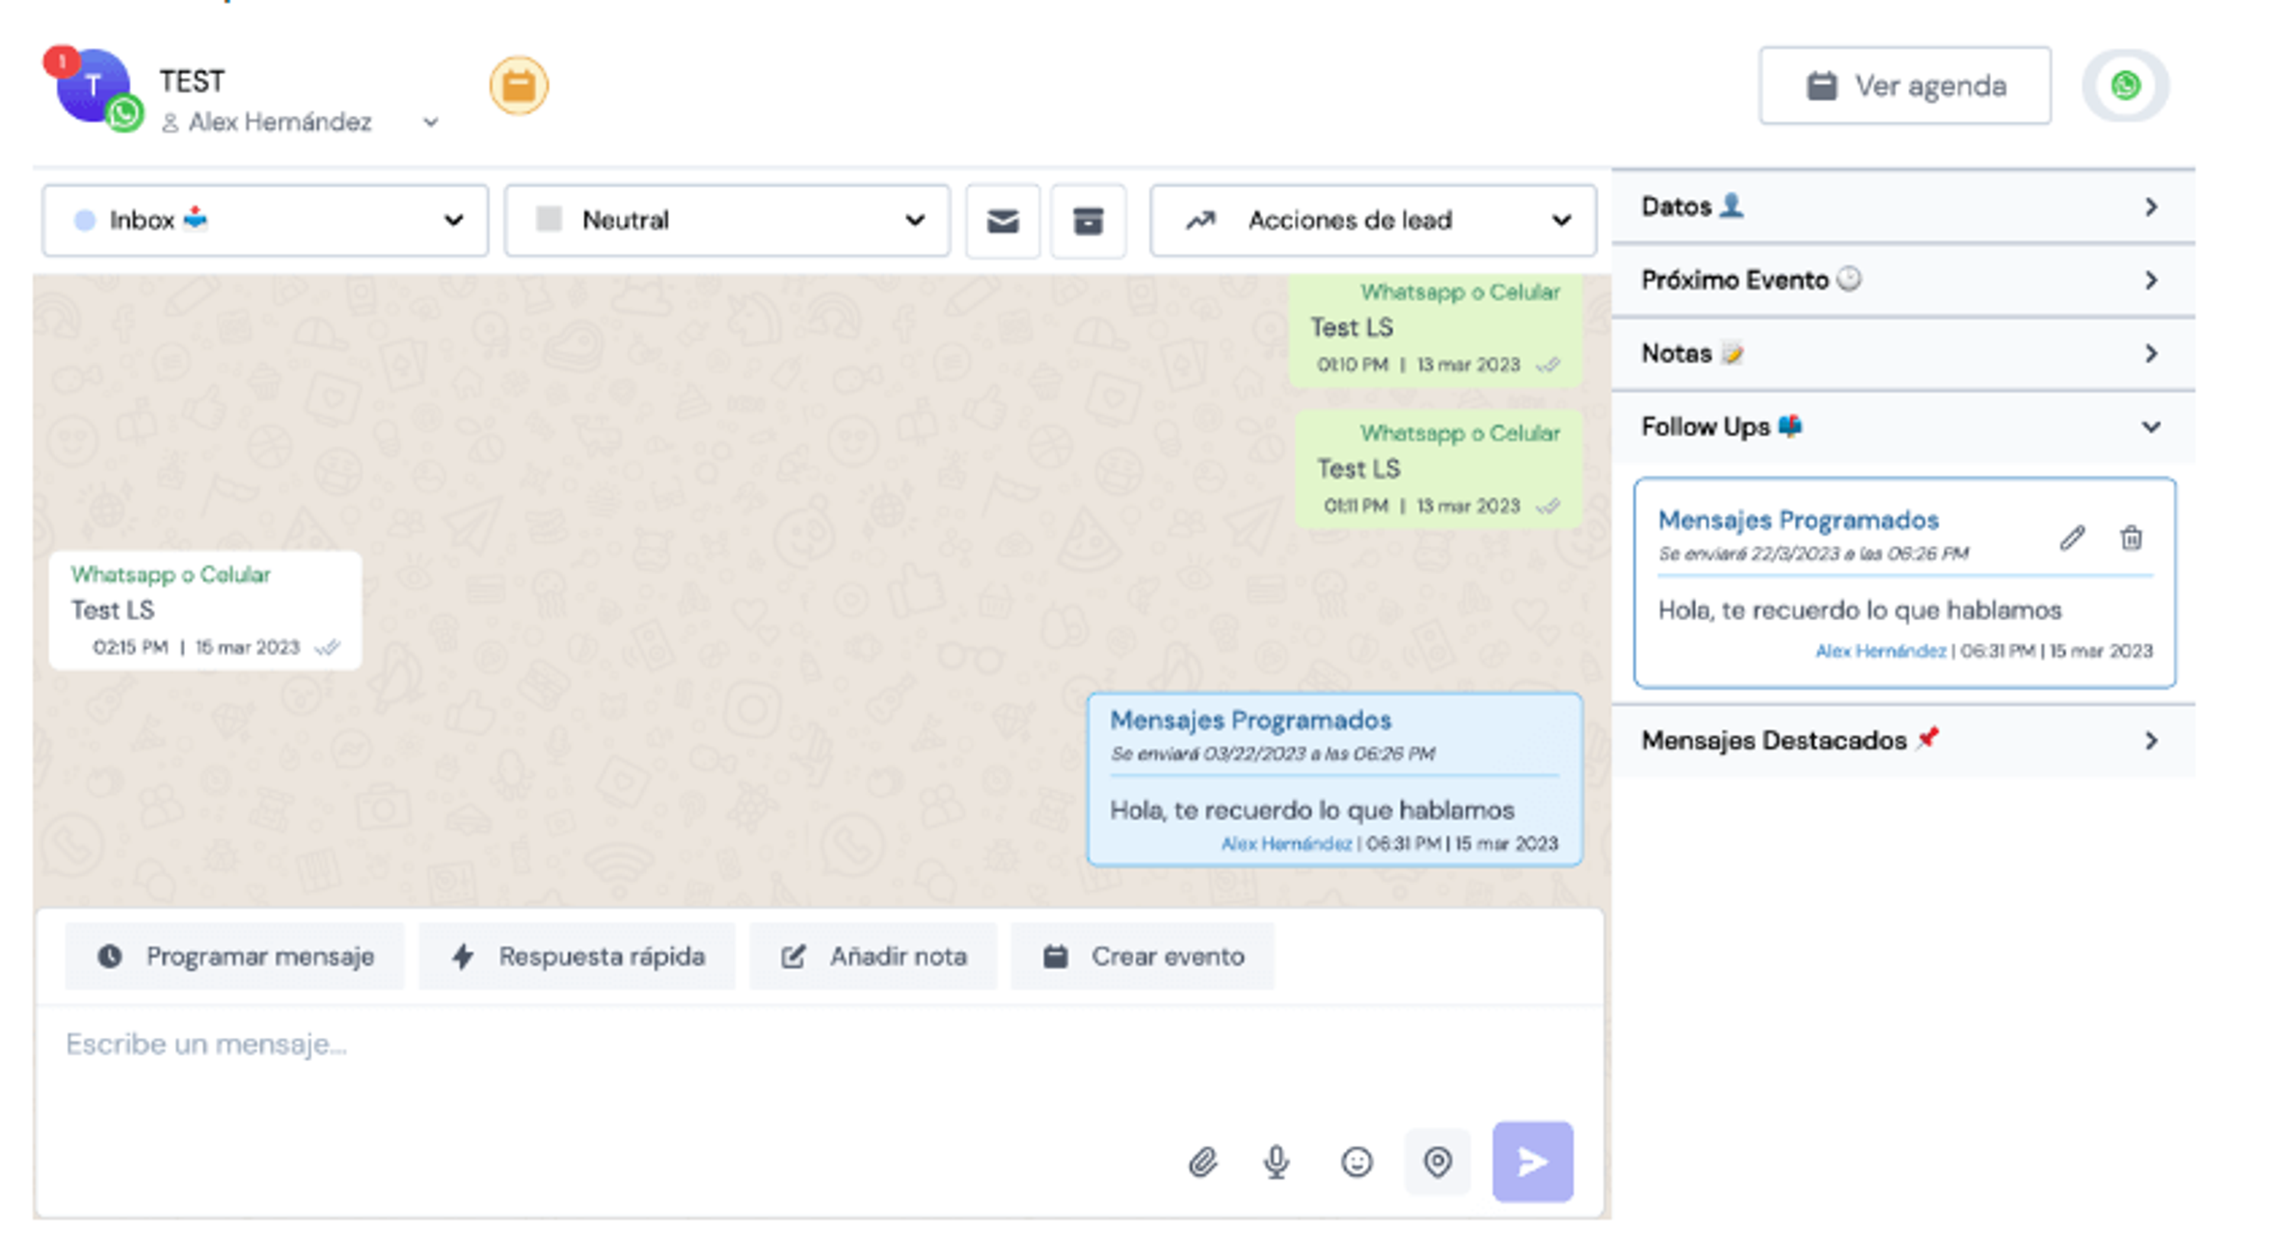Attach a file with paperclip icon
Screen dimensions: 2287x1233
1202,1162
